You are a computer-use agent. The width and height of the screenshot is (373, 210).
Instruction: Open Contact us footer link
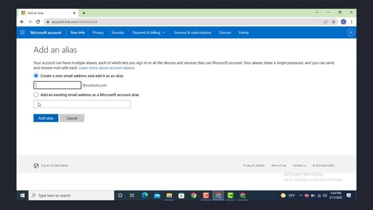point(299,166)
